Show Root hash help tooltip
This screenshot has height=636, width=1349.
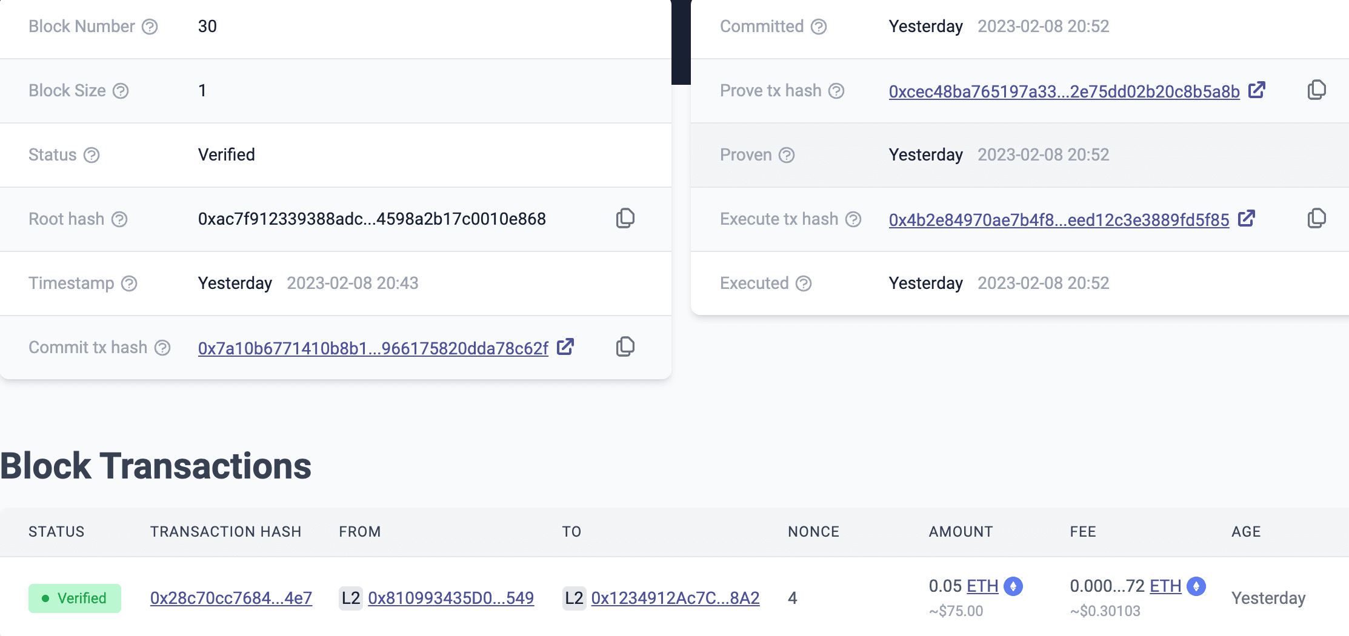pyautogui.click(x=120, y=219)
